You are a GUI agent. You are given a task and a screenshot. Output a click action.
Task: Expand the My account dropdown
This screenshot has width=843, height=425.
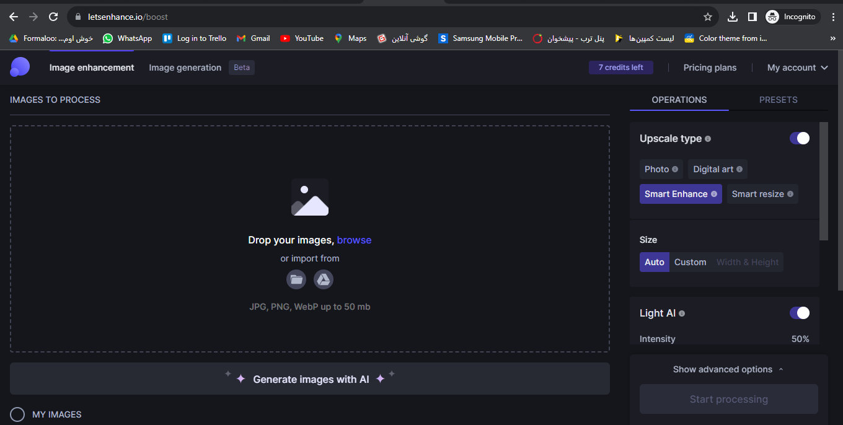(x=797, y=68)
